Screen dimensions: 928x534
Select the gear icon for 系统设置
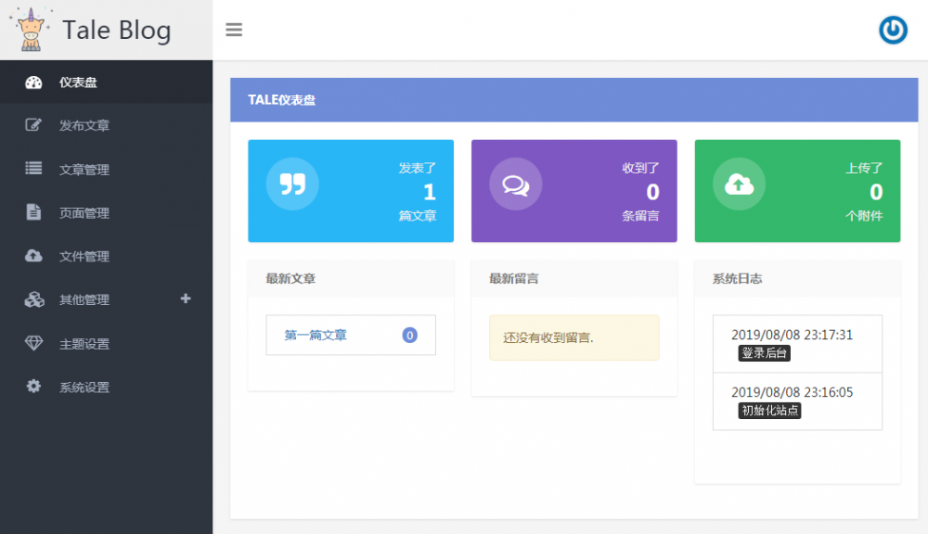pyautogui.click(x=33, y=387)
